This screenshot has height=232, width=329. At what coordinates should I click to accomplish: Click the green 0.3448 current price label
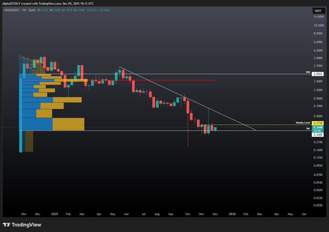[x=318, y=127]
